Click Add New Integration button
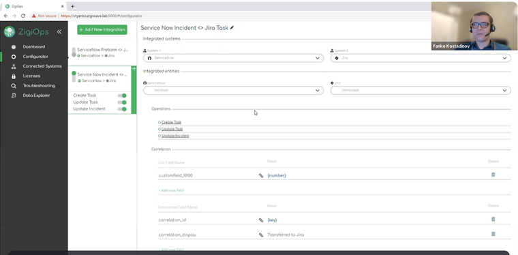518x255 pixels. click(102, 29)
